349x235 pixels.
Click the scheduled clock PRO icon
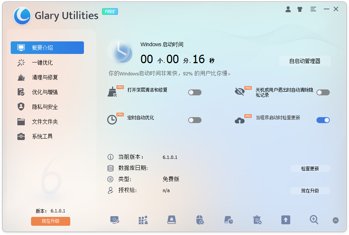click(112, 120)
